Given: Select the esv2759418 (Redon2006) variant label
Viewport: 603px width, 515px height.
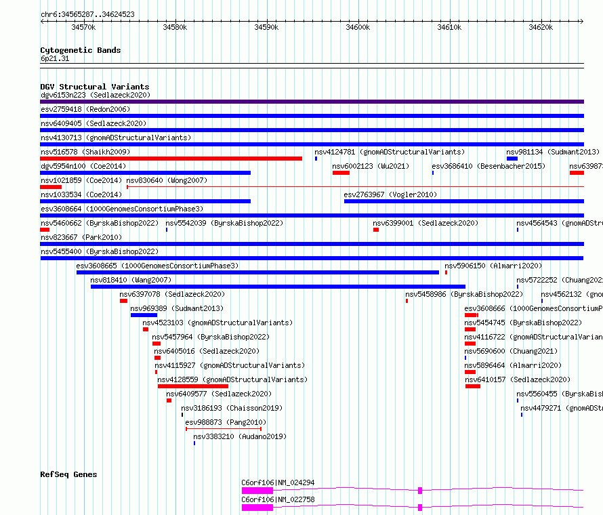Looking at the screenshot, I should pyautogui.click(x=85, y=109).
